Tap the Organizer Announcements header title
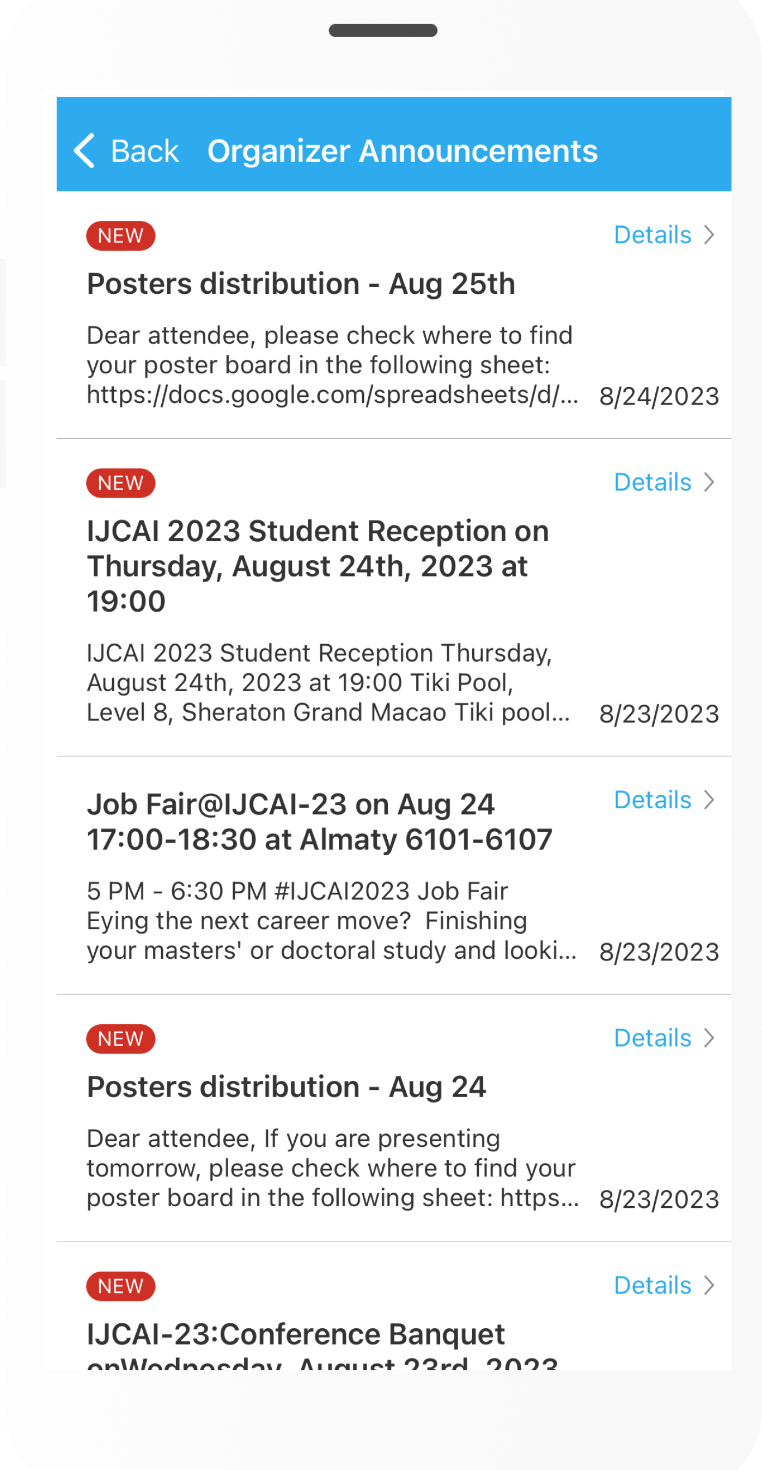Viewport: 762px width, 1470px height. pyautogui.click(x=402, y=151)
